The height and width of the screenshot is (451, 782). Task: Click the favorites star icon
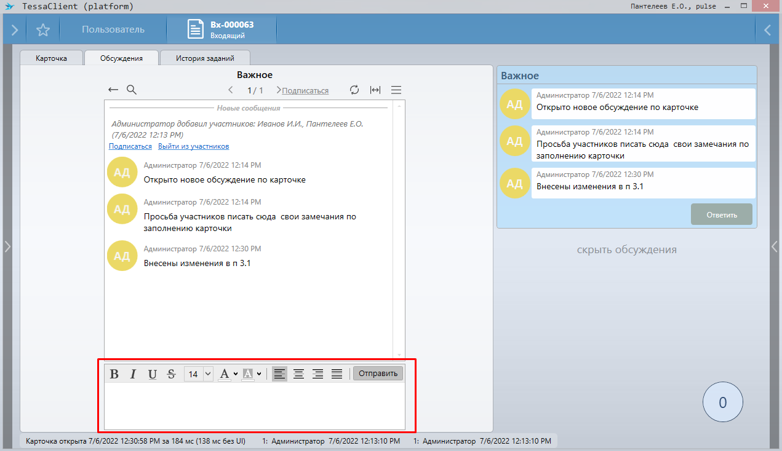(x=42, y=29)
